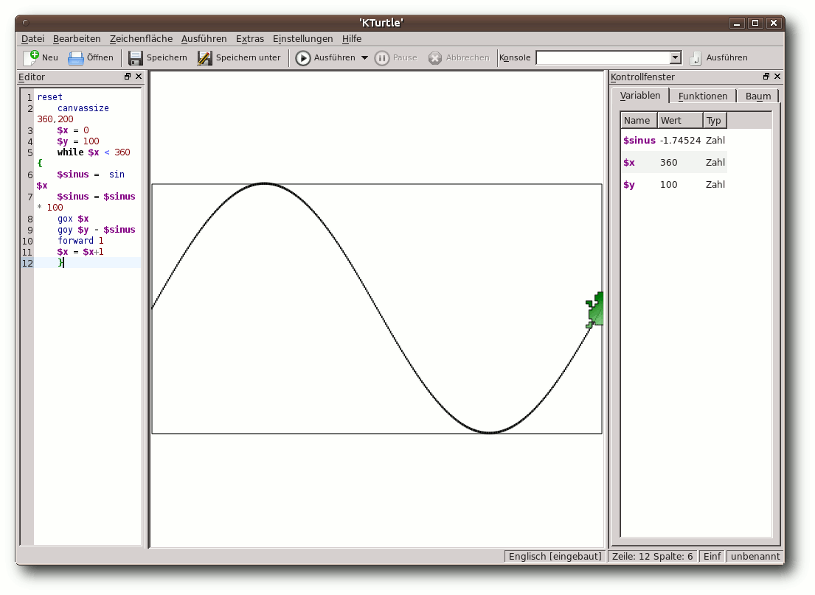The height and width of the screenshot is (595, 815).
Task: Sort variables by the Name column header
Action: [639, 120]
